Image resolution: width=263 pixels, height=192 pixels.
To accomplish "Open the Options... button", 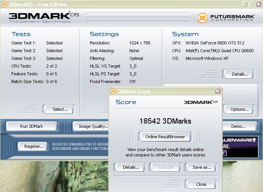I will point(239,109).
